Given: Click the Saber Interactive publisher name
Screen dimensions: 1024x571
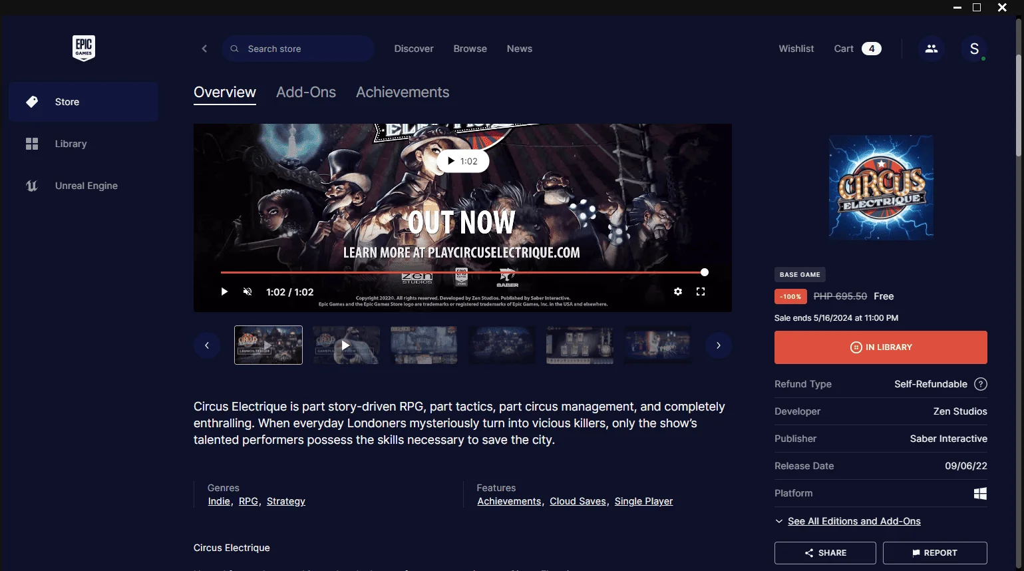Looking at the screenshot, I should point(949,439).
